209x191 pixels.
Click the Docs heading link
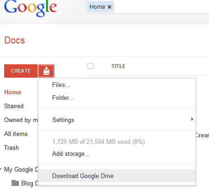[x=14, y=40]
